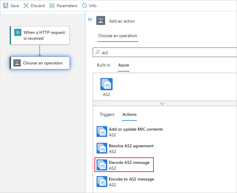Click the Resolve AS2 agreement action icon
This screenshot has width=237, height=193.
102,148
